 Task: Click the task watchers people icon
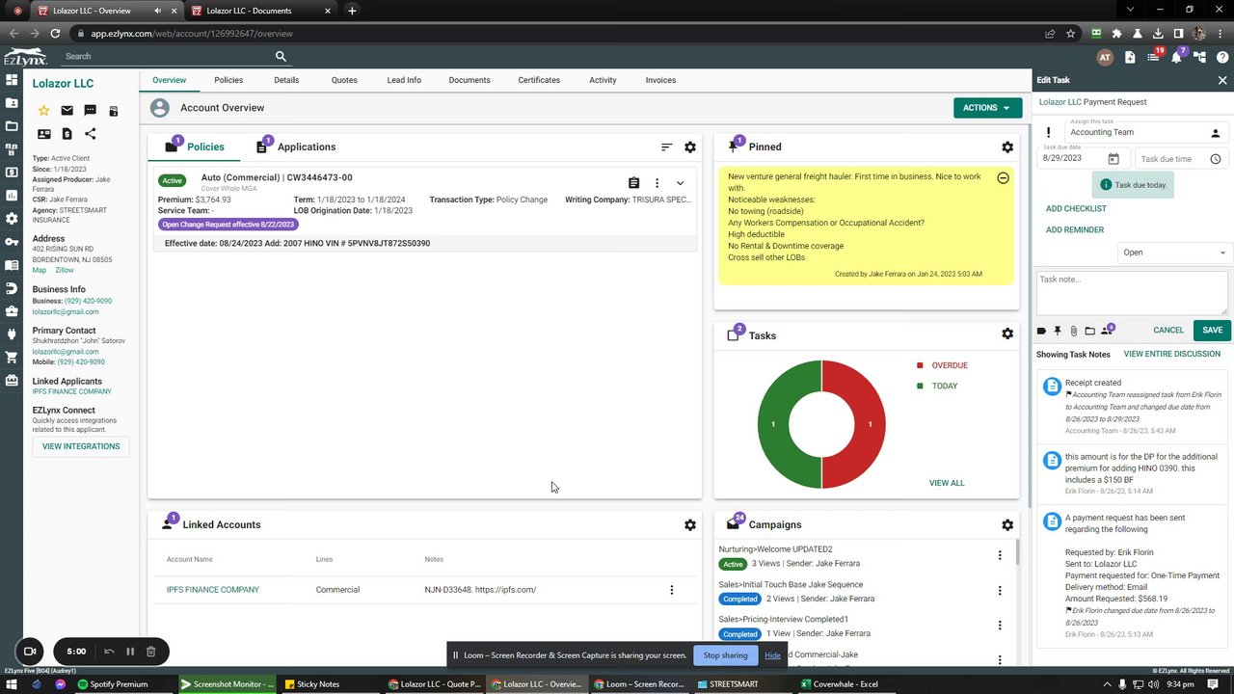(1107, 331)
